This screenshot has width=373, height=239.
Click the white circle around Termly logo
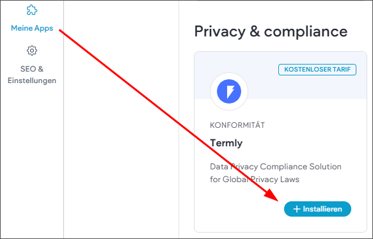tap(229, 91)
